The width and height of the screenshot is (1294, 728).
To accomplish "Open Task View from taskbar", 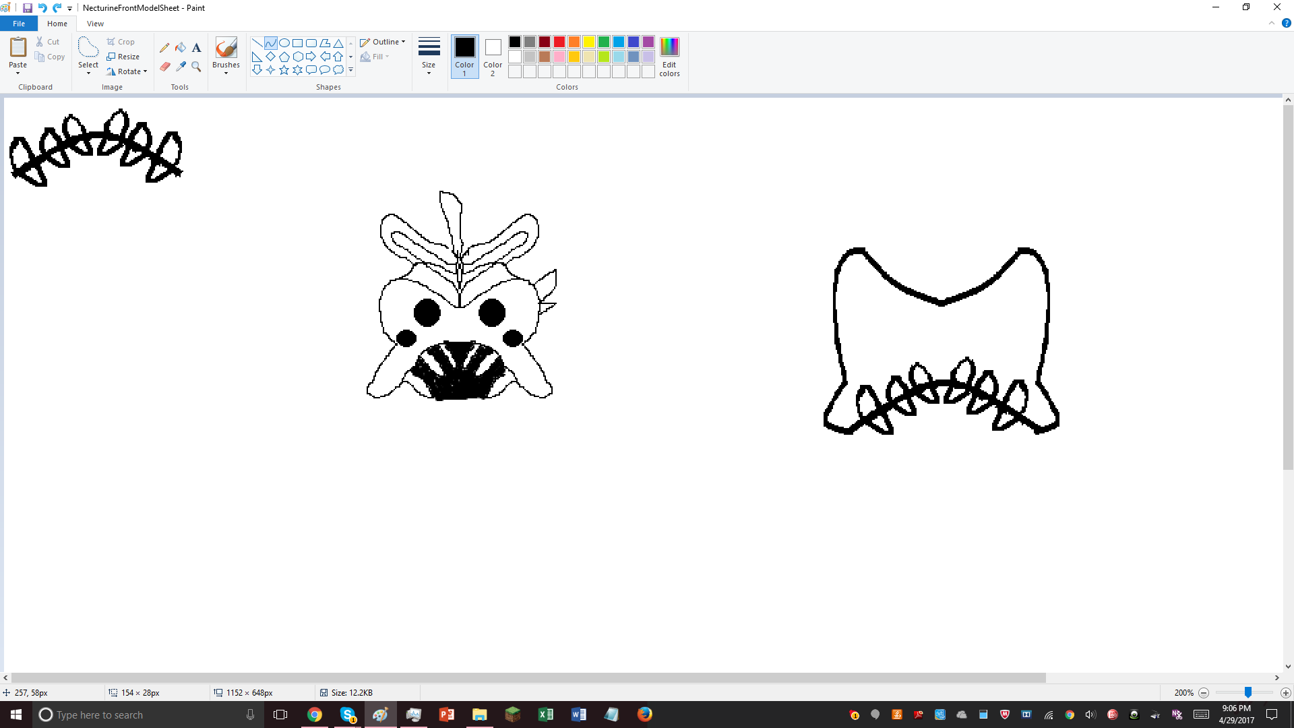I will (280, 715).
